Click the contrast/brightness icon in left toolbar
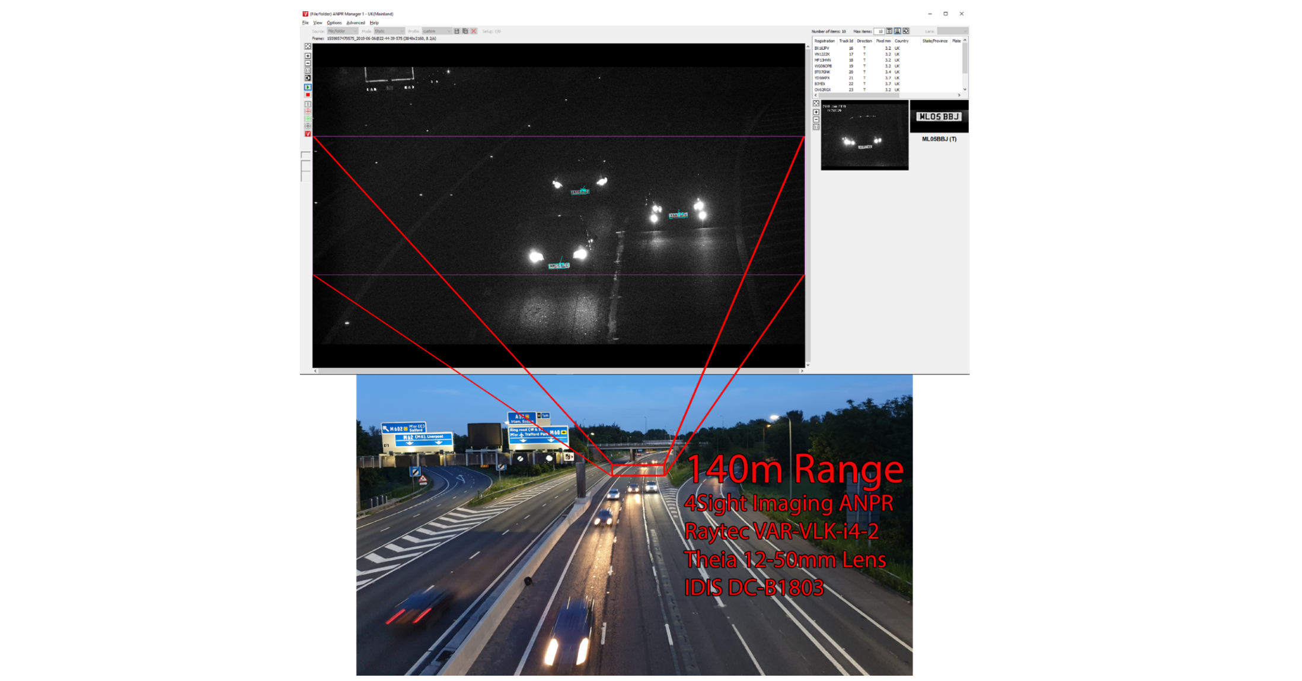 point(308,78)
